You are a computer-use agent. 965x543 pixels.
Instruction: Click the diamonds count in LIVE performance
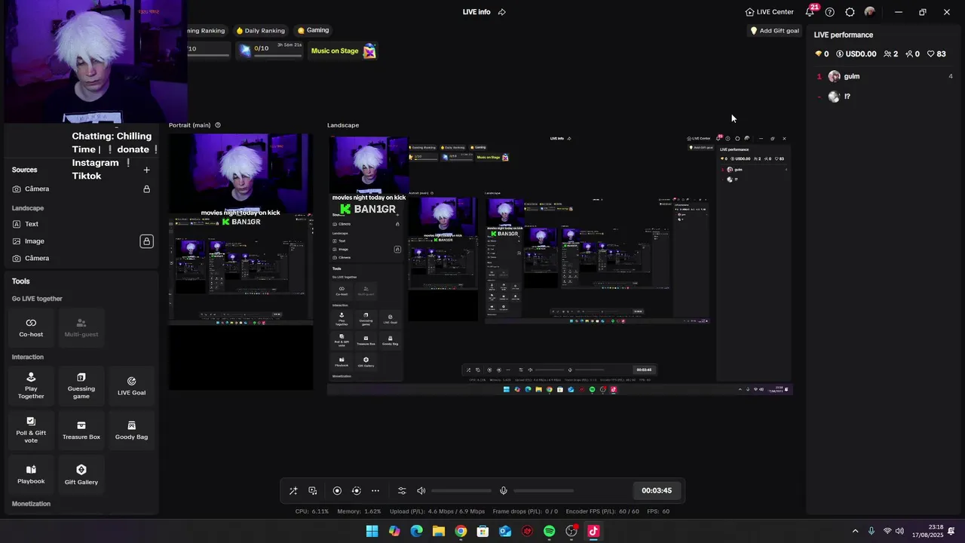(x=822, y=54)
